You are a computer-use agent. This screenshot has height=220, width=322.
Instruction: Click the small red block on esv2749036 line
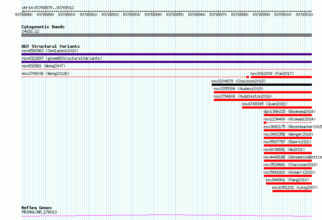tap(247, 77)
